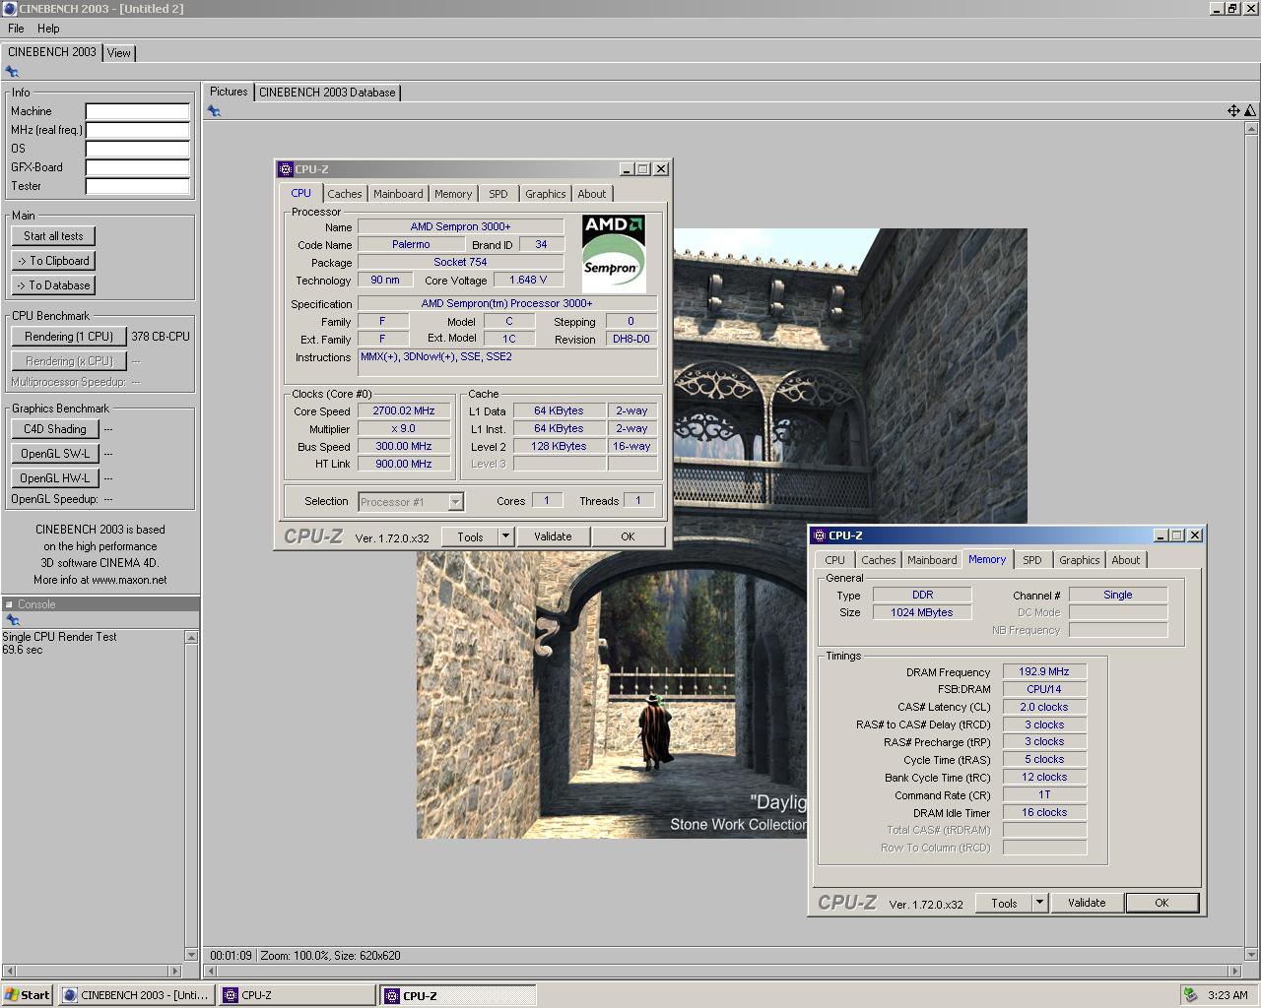Click the move arrows icon in picture view
1261x1008 pixels.
click(x=1233, y=111)
